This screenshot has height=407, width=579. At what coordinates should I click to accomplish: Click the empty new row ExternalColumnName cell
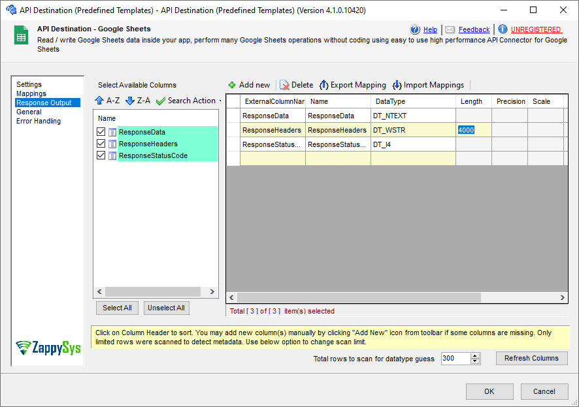[x=273, y=159]
